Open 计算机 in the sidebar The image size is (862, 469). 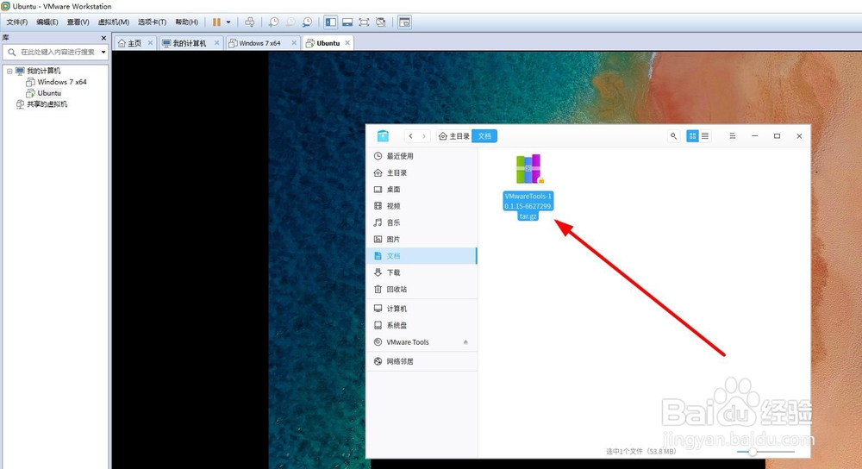coord(422,309)
